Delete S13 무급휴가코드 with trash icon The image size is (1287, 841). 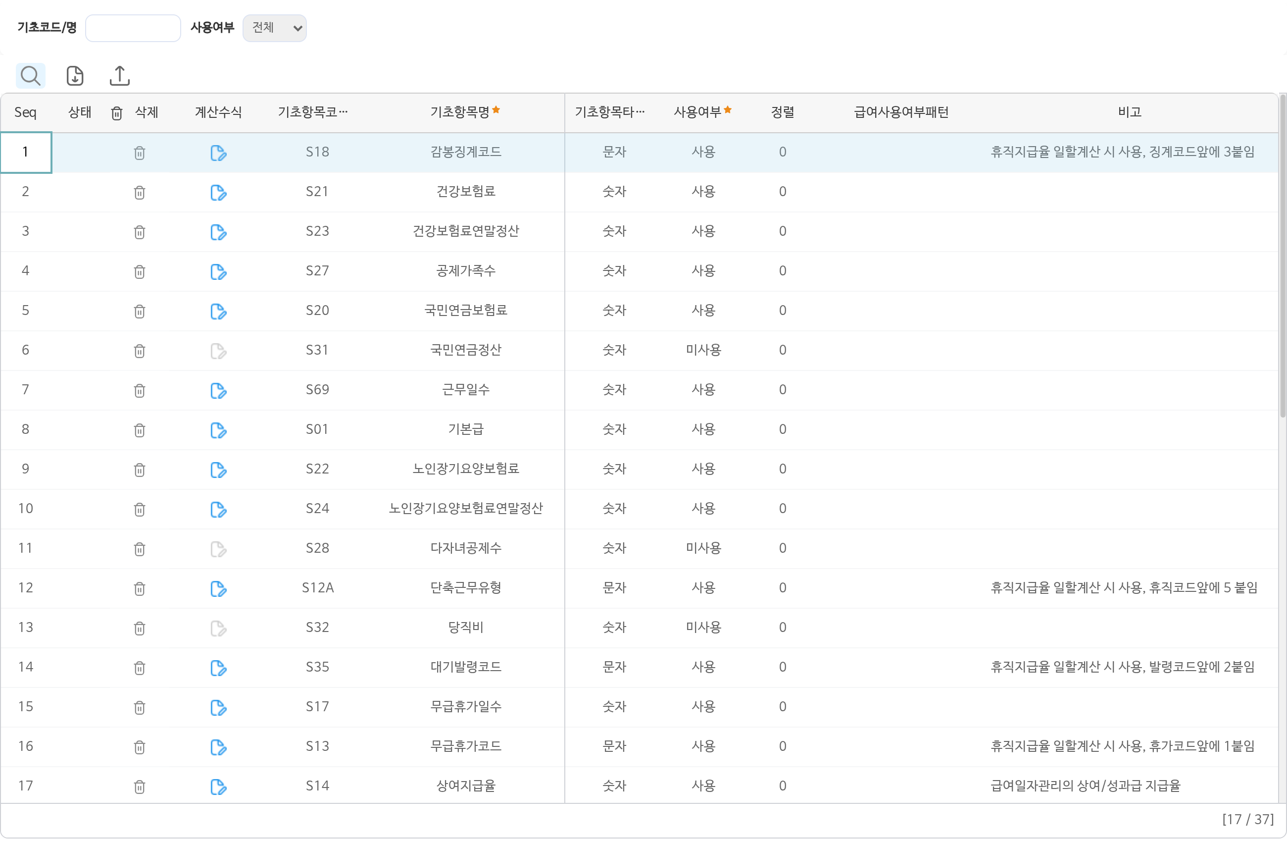(x=140, y=747)
